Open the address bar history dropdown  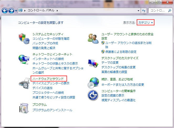(138, 11)
